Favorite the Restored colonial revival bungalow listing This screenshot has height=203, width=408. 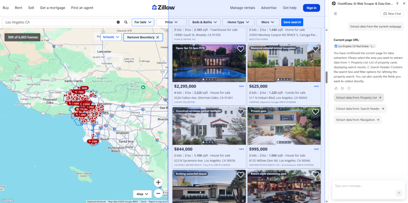tap(316, 49)
